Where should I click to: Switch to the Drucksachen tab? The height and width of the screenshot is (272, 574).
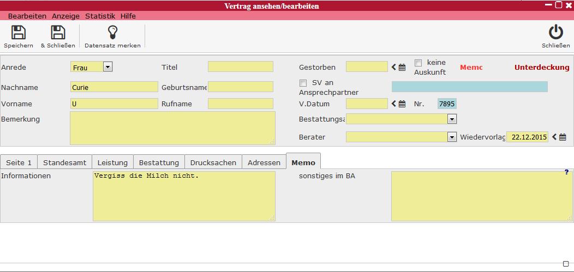point(213,162)
